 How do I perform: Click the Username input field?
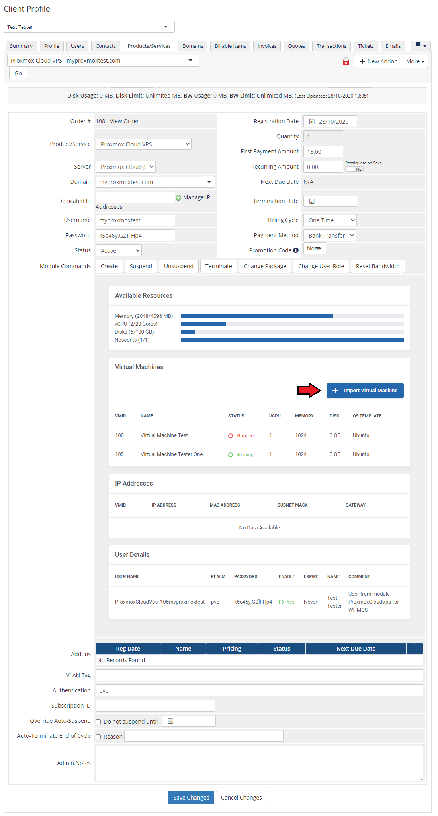point(135,220)
